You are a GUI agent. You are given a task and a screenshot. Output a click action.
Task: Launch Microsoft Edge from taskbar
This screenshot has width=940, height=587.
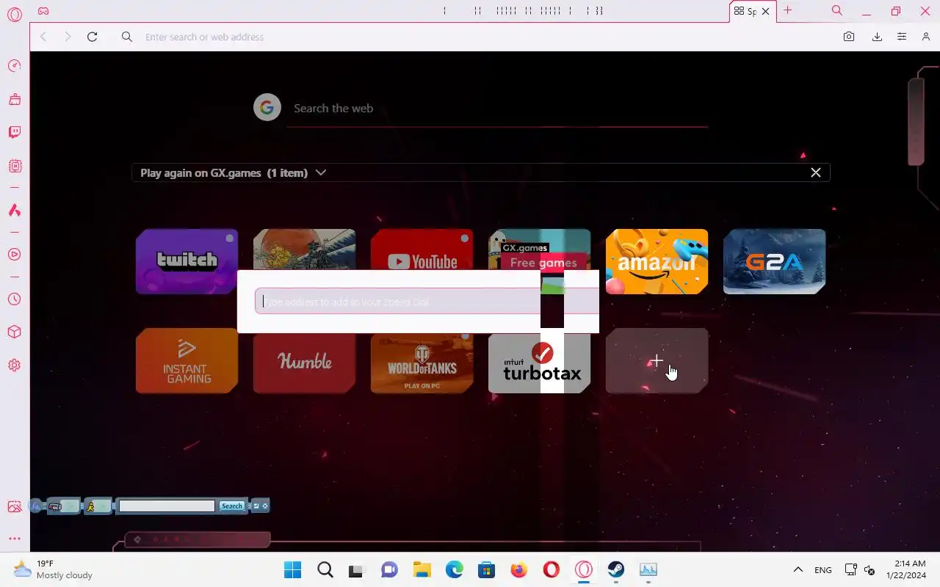[454, 569]
